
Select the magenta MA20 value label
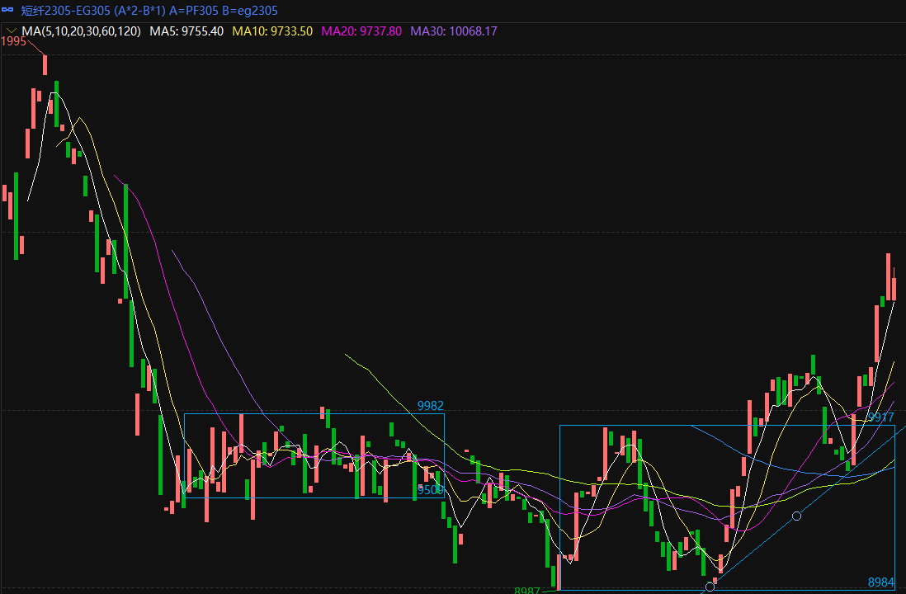[x=361, y=31]
